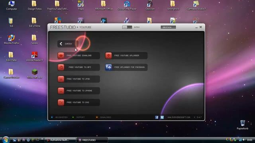
Task: Open the Windows Start menu orb
Action: tap(6, 140)
